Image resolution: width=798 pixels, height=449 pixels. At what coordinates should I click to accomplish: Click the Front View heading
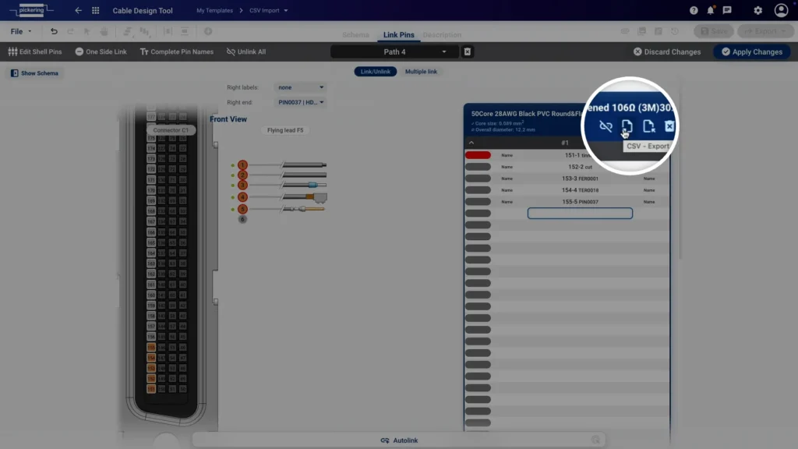click(x=228, y=119)
